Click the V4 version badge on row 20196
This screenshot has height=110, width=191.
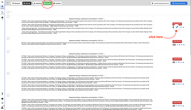174,62
